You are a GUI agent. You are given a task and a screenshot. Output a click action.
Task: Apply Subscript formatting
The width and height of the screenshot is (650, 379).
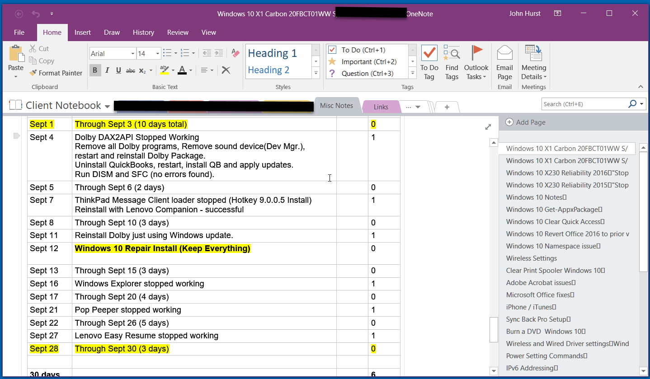(141, 70)
